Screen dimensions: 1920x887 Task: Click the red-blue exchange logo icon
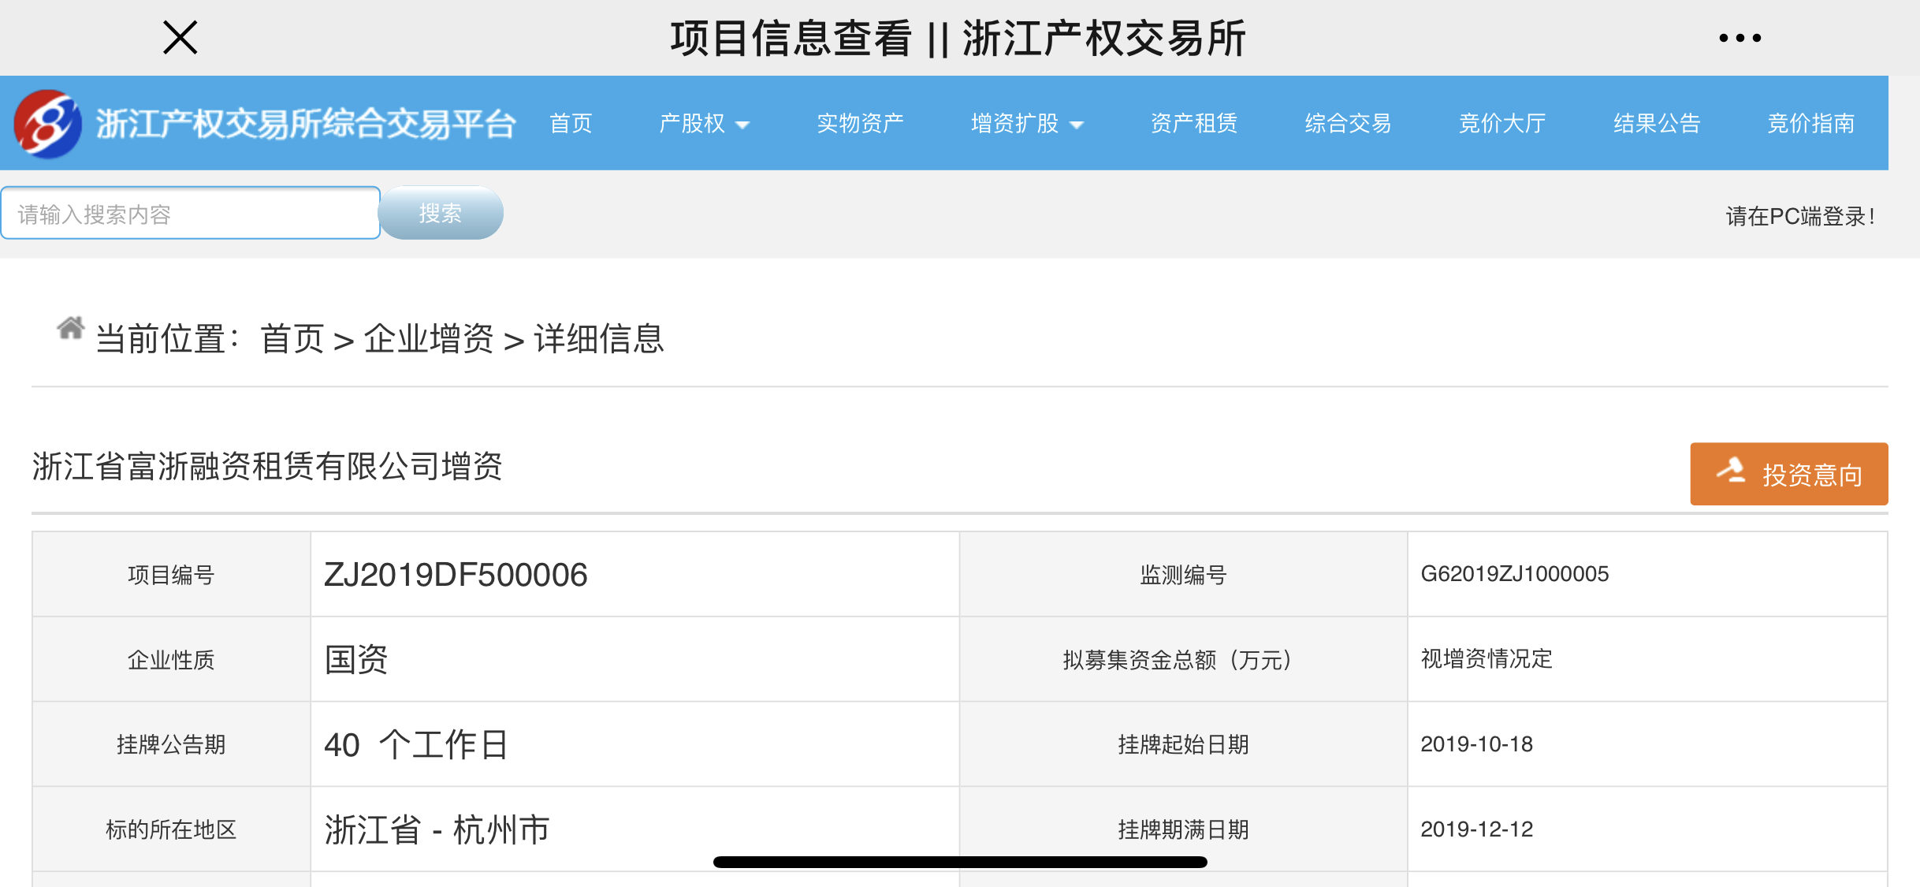(x=47, y=124)
